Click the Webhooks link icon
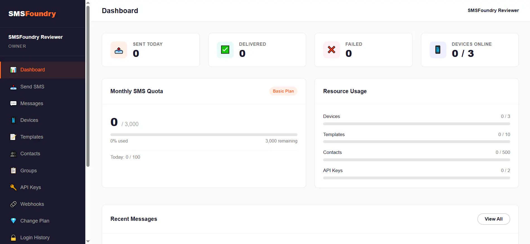The width and height of the screenshot is (530, 244). 13,204
